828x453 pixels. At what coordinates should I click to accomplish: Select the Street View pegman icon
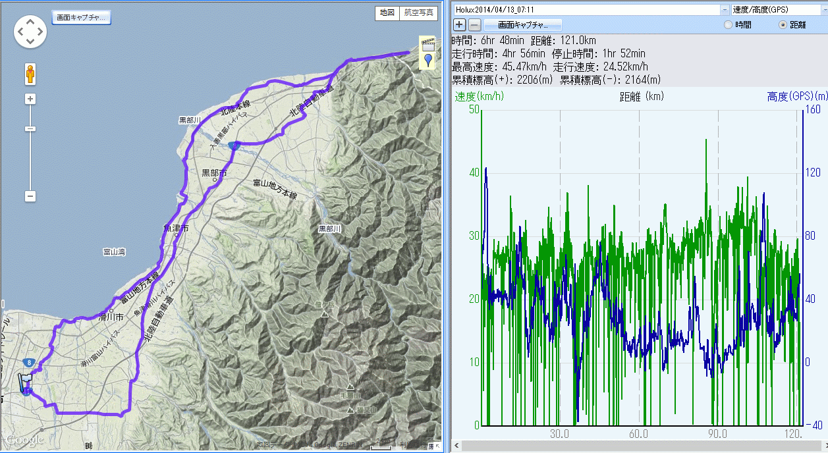[30, 74]
